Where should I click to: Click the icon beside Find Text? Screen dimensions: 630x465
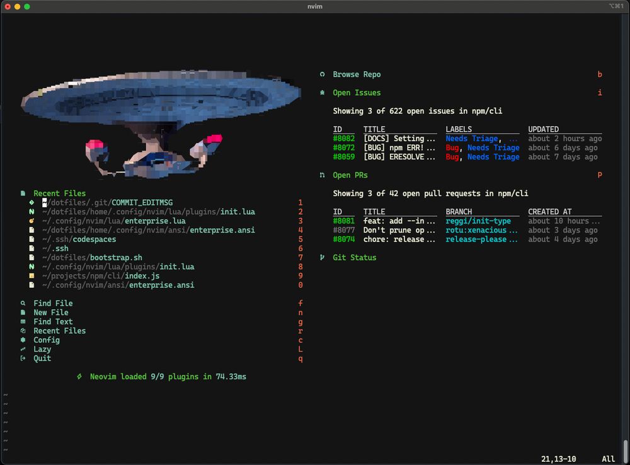point(23,321)
